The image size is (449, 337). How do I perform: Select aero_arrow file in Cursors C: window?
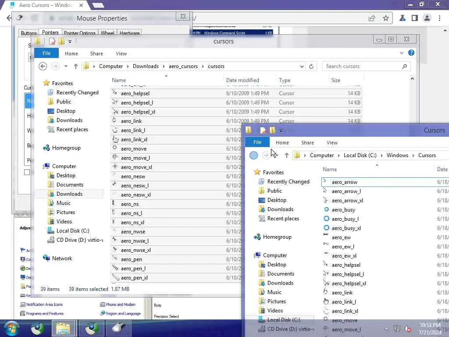[345, 182]
